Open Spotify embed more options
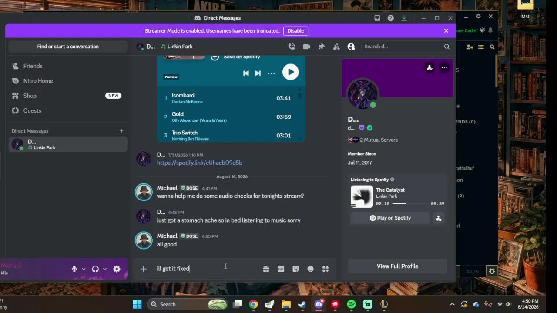The height and width of the screenshot is (313, 557). point(271,73)
